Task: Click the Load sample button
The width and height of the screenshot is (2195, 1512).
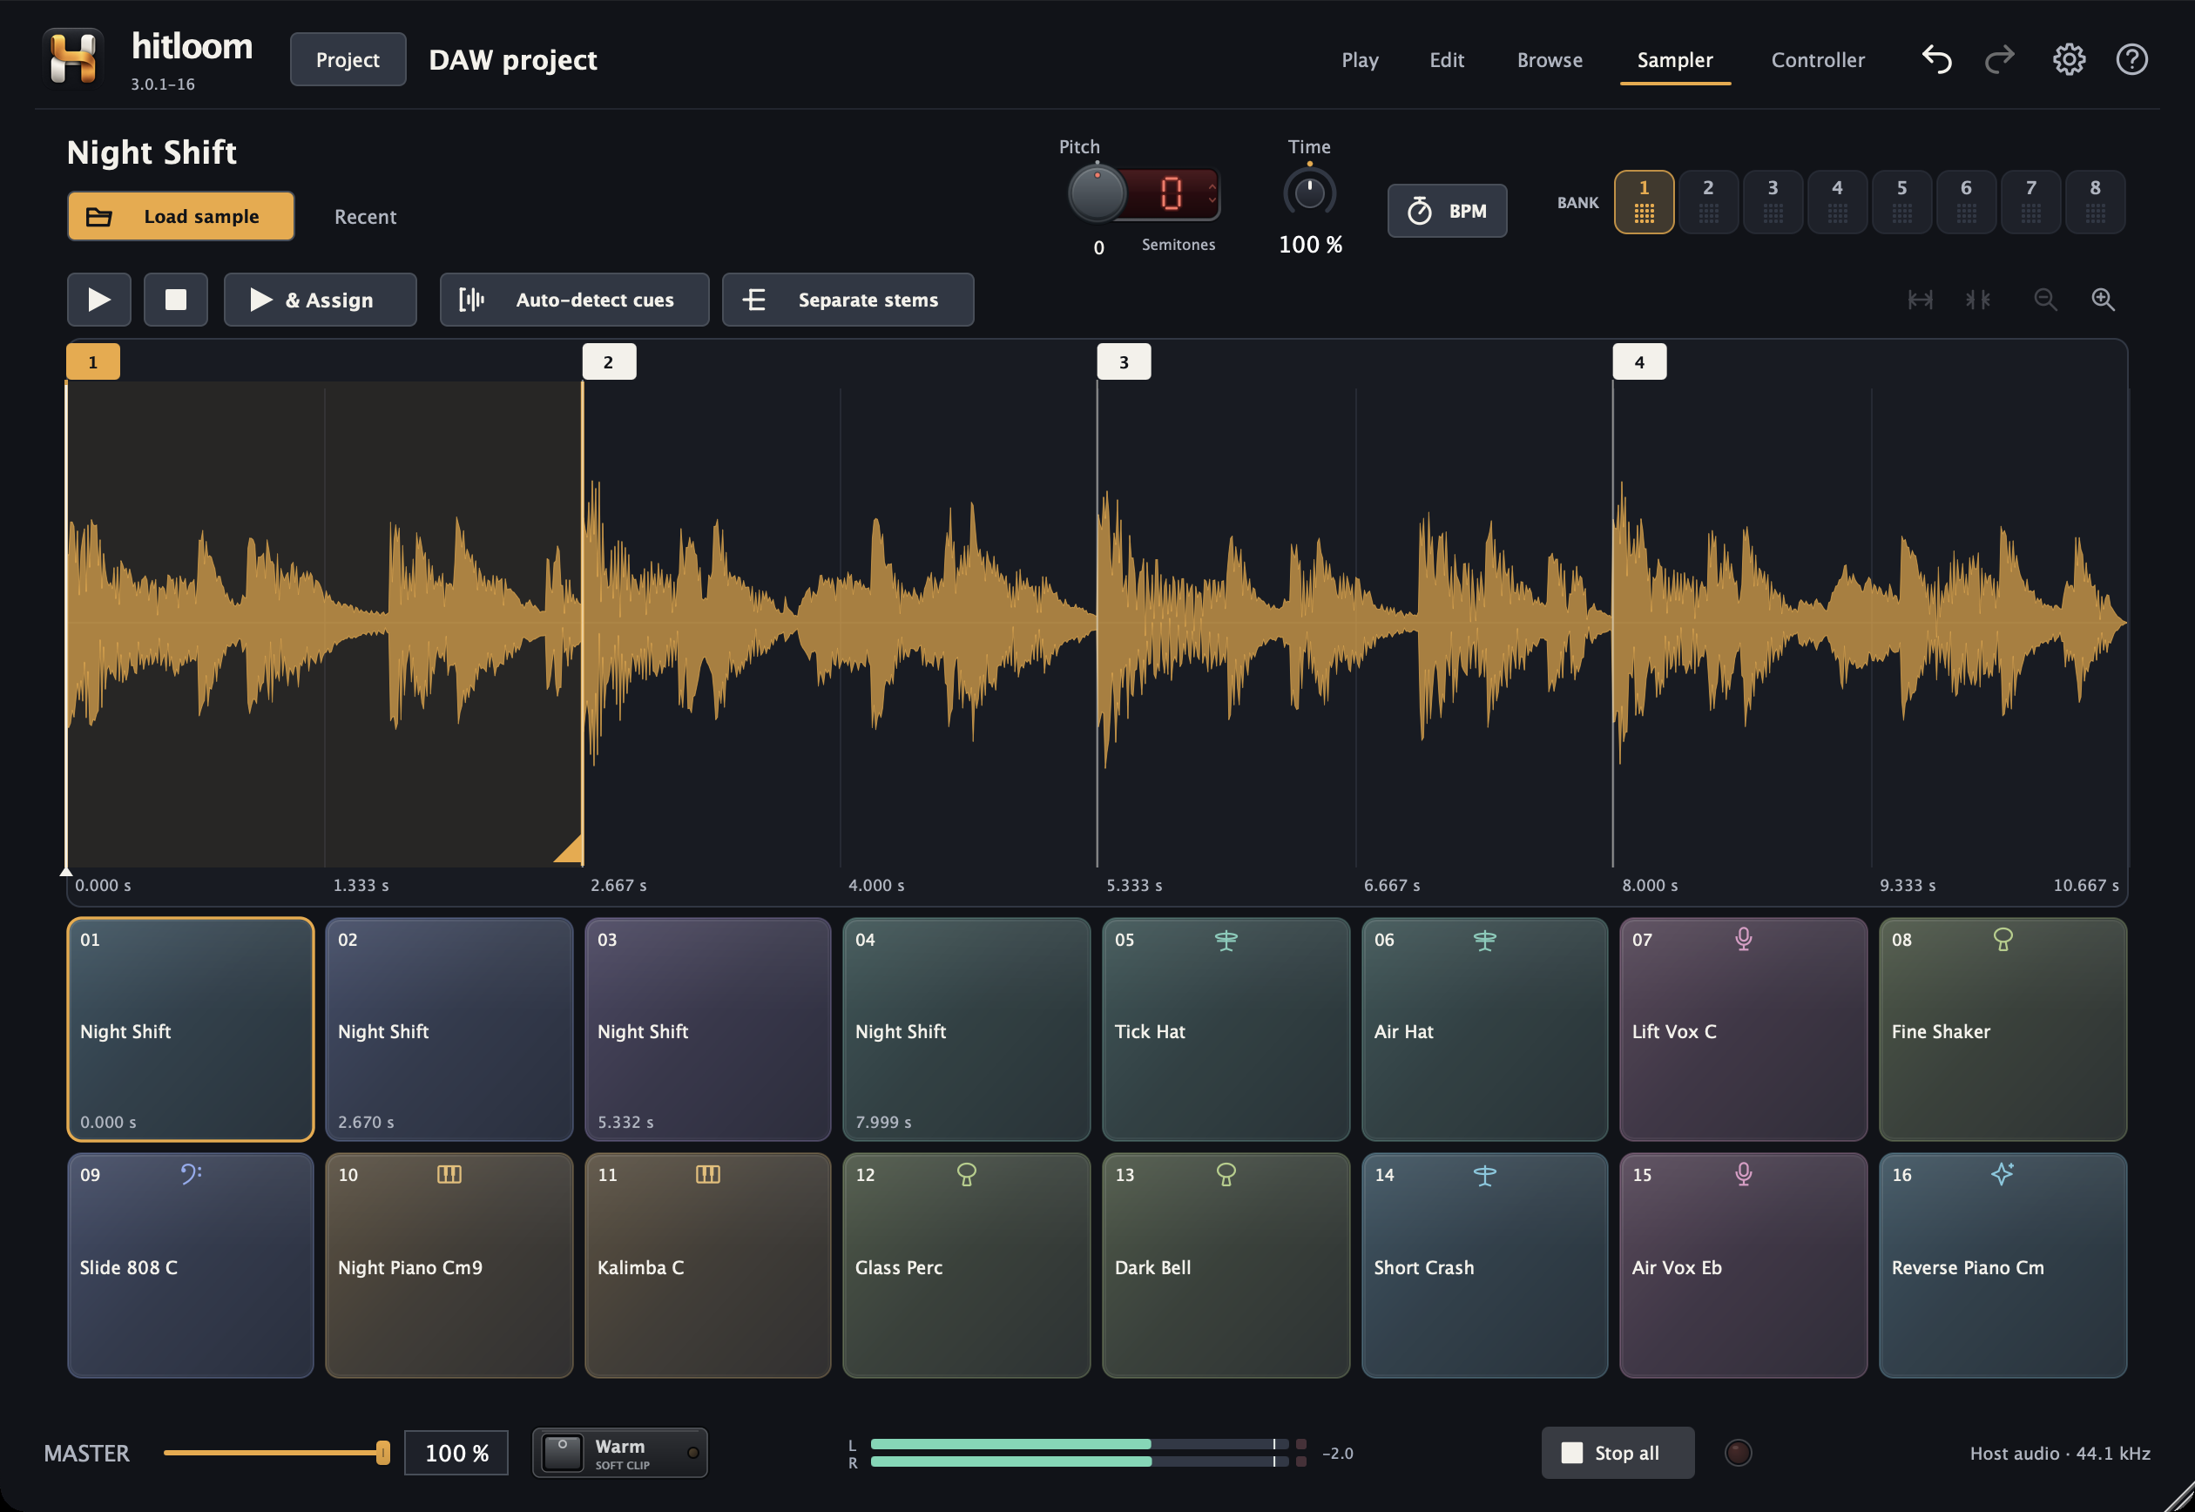Action: (x=181, y=216)
